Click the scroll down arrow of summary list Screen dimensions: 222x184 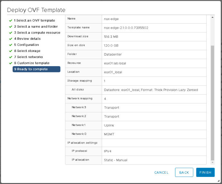(x=212, y=162)
